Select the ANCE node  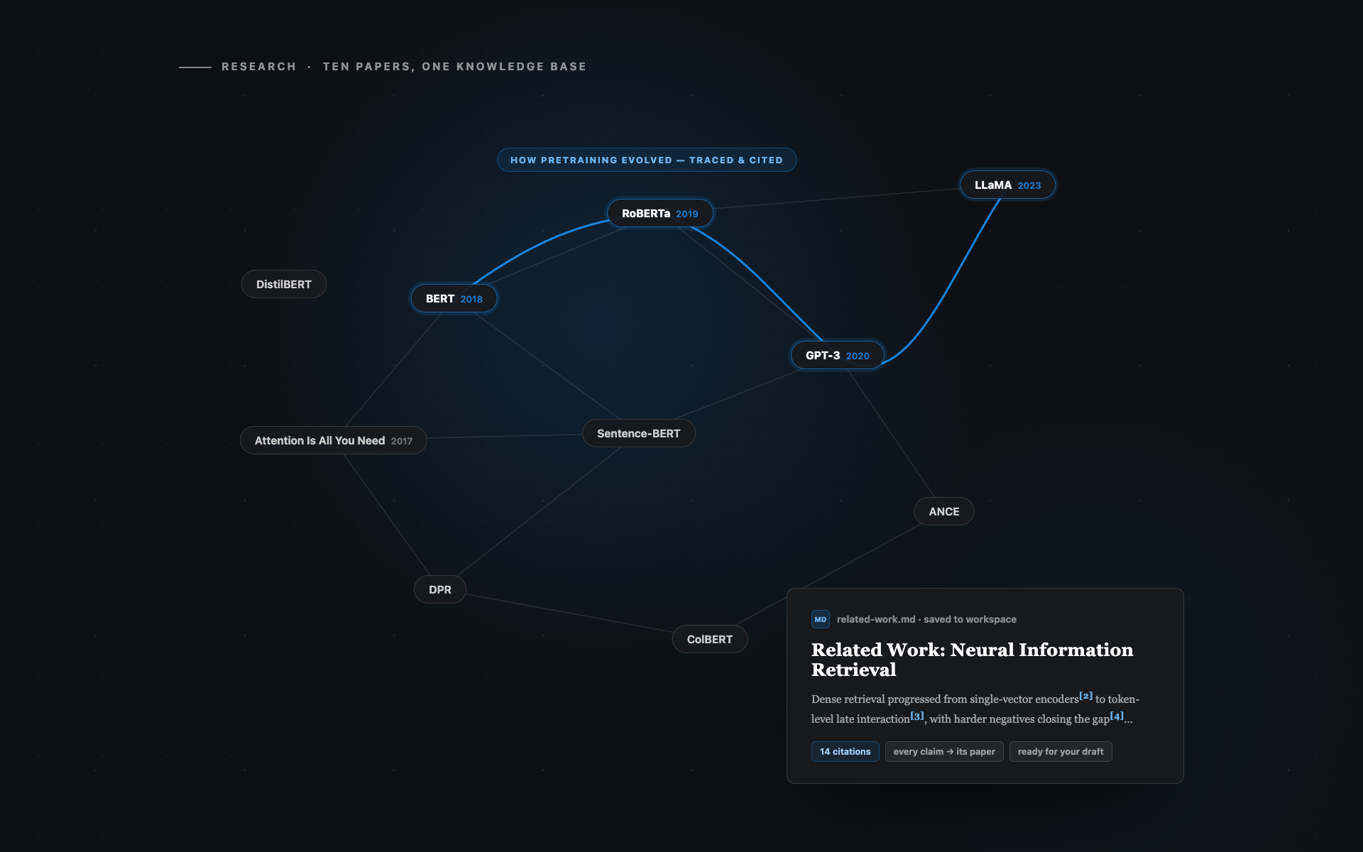click(x=944, y=511)
